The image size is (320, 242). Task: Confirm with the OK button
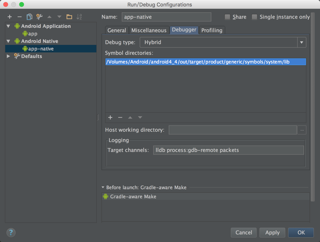[301, 232]
